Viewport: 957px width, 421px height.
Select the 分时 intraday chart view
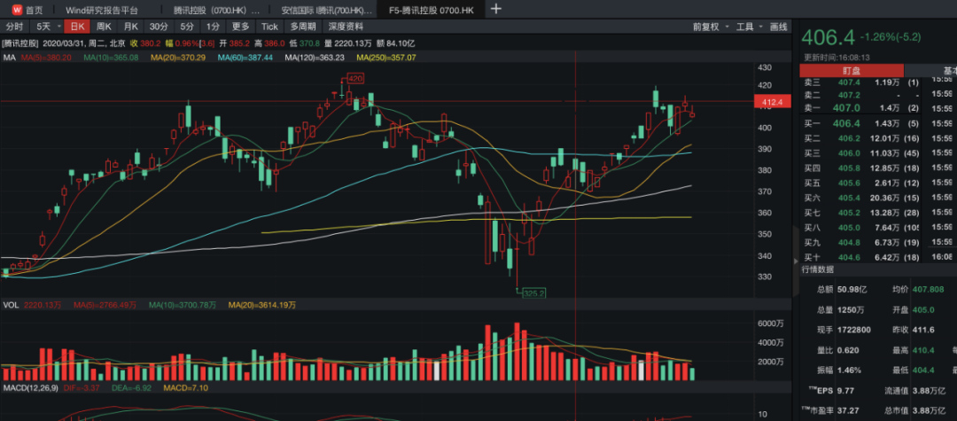(15, 27)
